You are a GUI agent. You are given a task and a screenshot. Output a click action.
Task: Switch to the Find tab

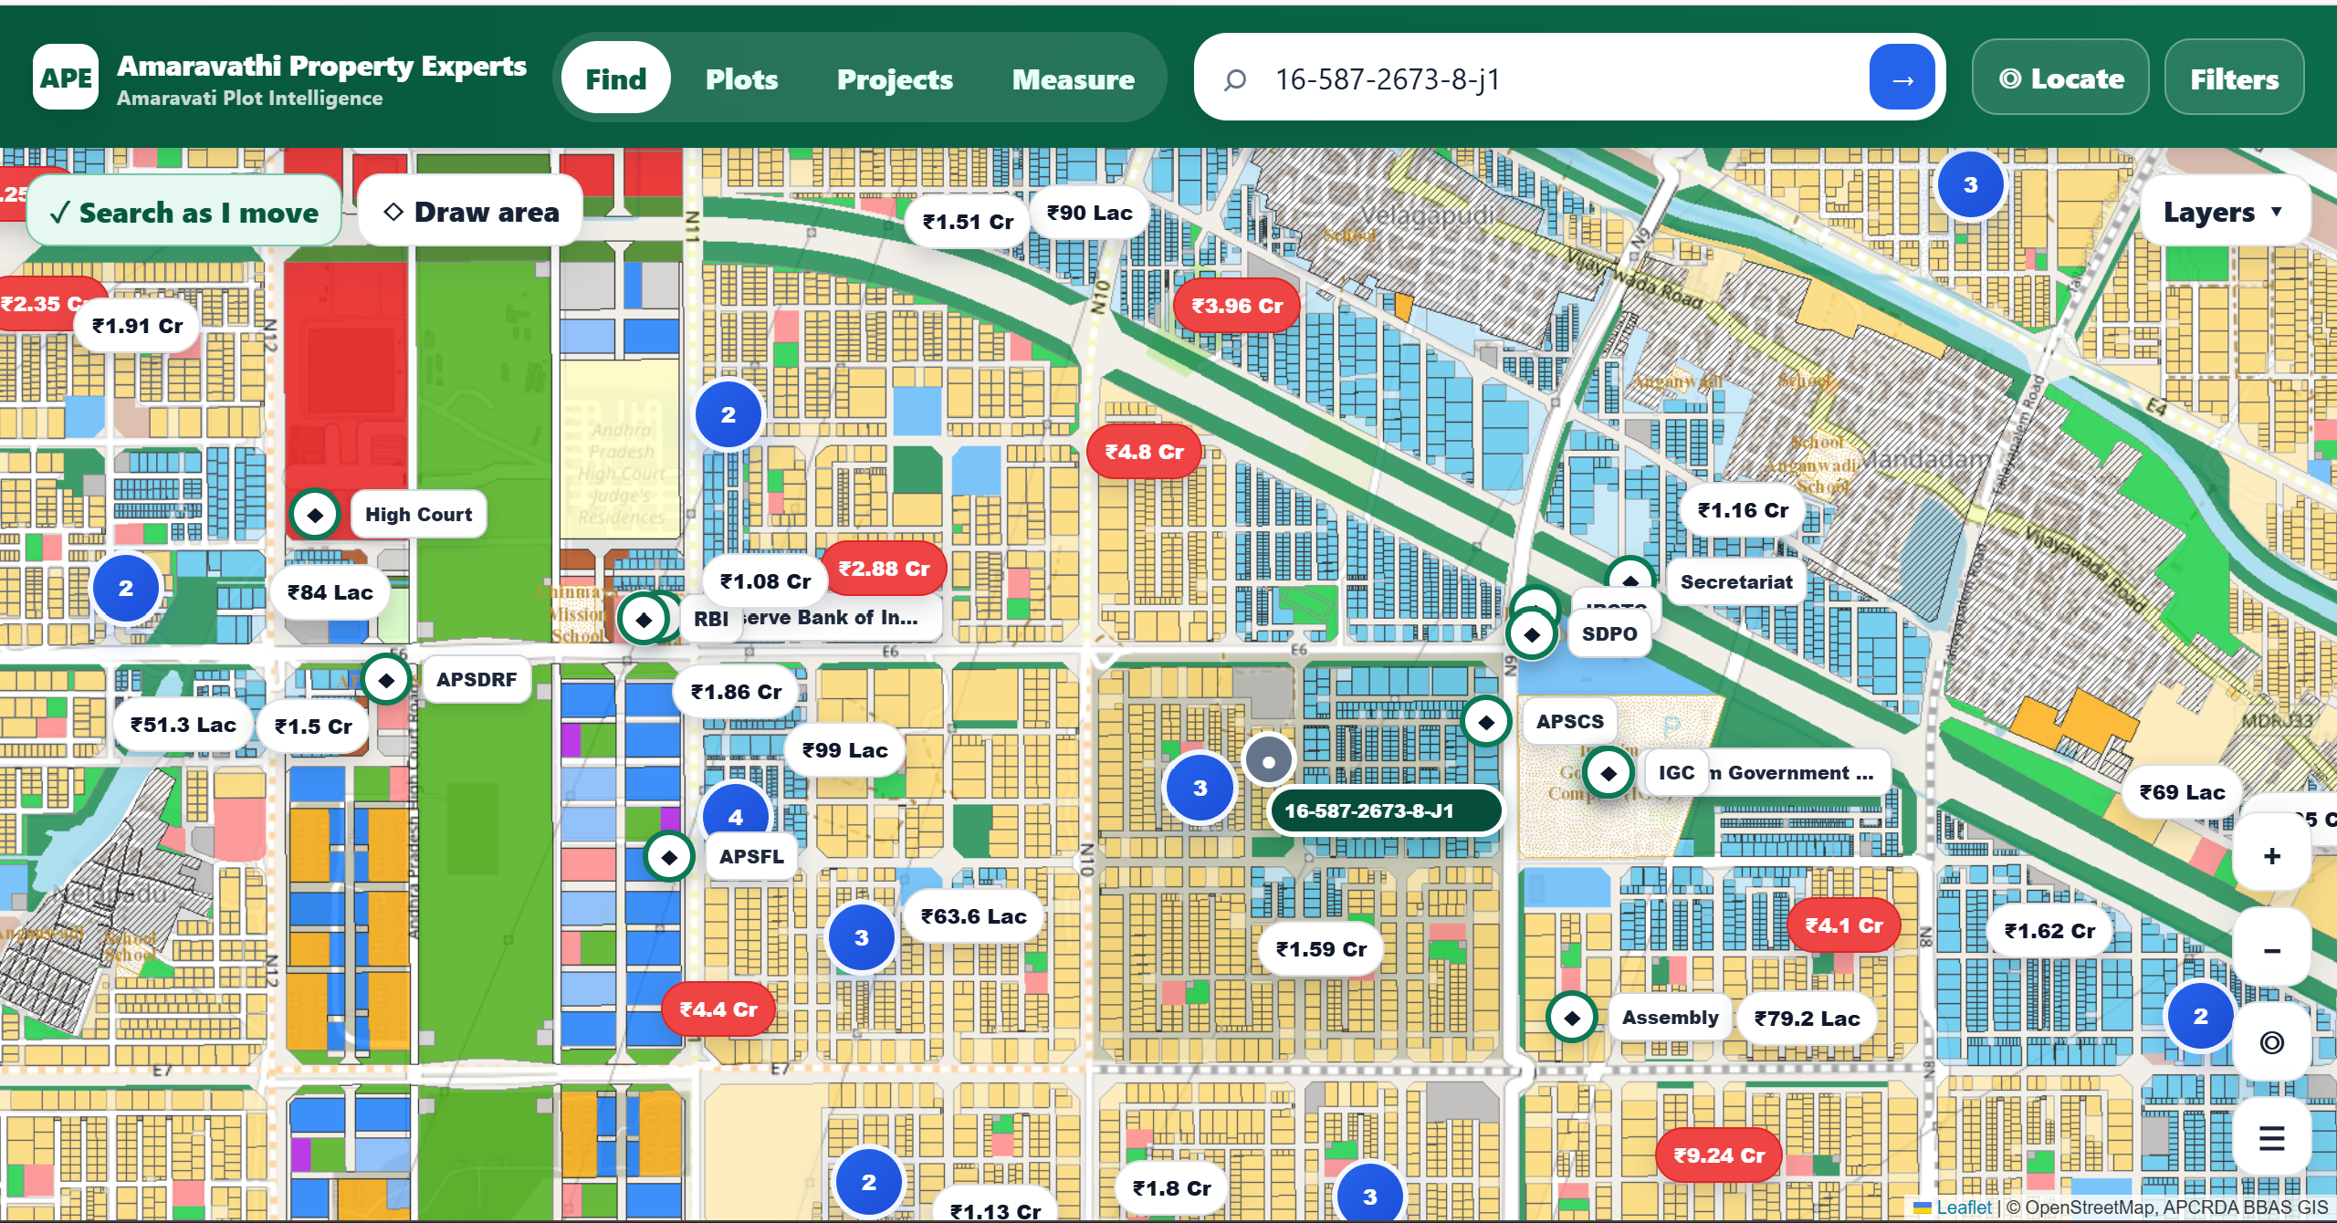[x=616, y=78]
